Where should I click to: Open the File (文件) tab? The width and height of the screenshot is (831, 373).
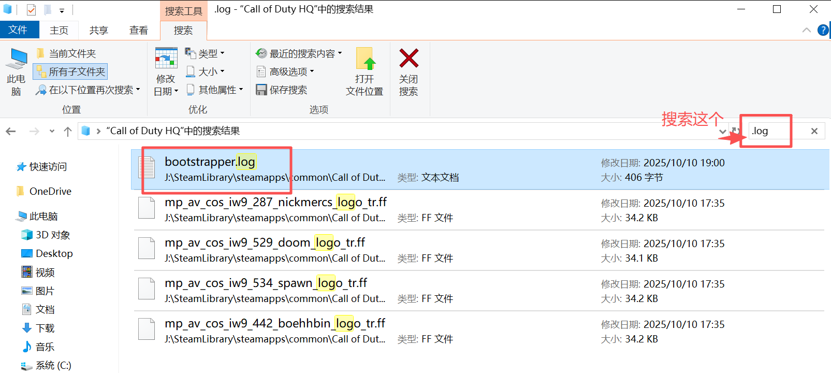pos(19,30)
